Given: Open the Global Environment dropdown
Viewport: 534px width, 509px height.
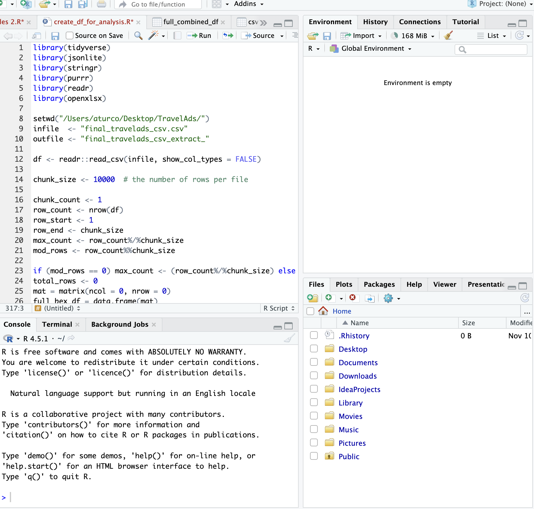Looking at the screenshot, I should tap(371, 48).
